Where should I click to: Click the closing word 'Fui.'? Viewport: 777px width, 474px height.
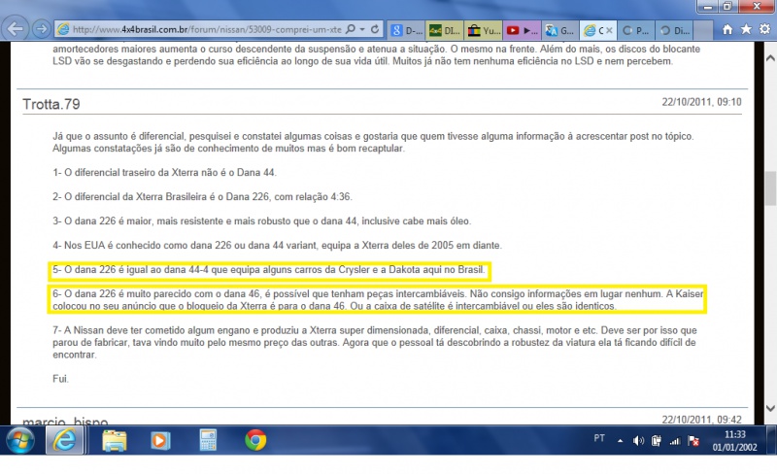(x=60, y=379)
